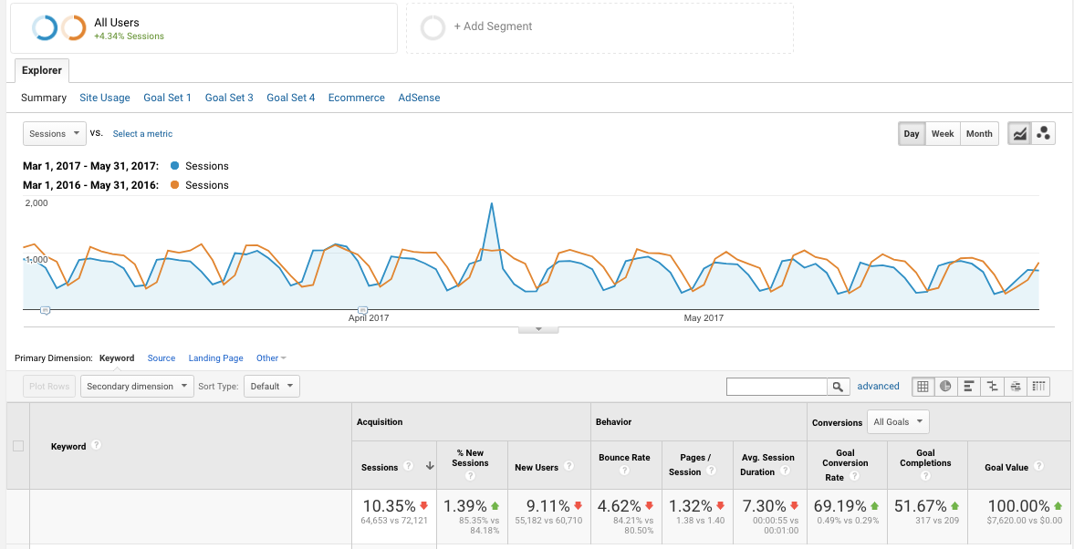Switch to the motion chart icon

(x=1044, y=134)
